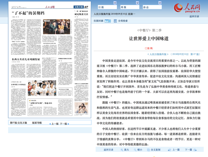The width and height of the screenshot is (208, 157).
Task: Click the 上一篇 previous article icon
Action: click(169, 150)
